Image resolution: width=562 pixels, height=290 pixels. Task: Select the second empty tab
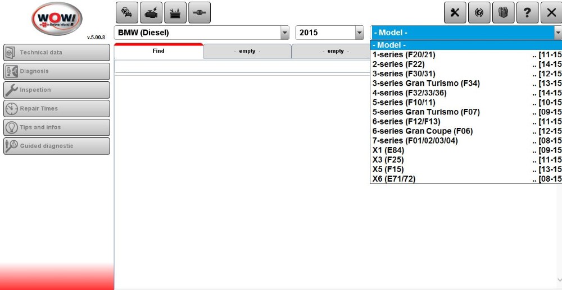tap(330, 51)
